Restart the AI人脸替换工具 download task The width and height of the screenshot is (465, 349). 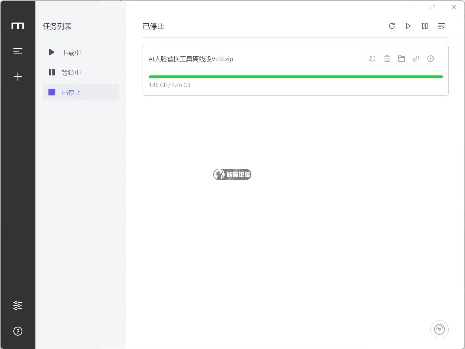point(372,59)
